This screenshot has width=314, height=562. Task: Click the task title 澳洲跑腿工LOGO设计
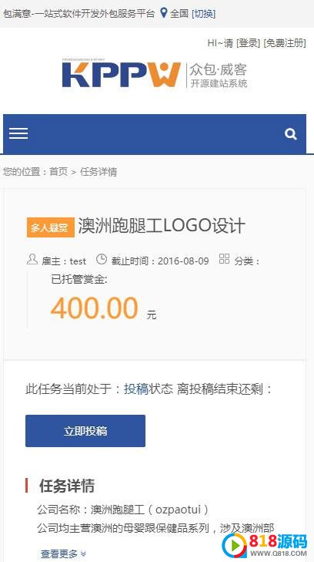pyautogui.click(x=162, y=226)
